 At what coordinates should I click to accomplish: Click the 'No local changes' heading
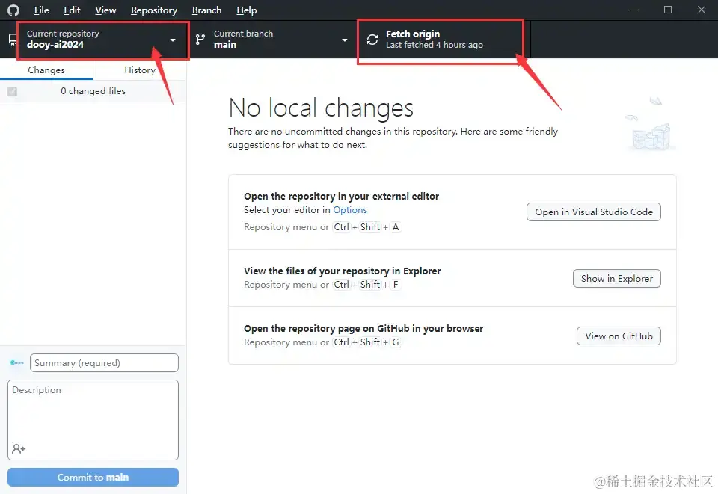click(321, 108)
